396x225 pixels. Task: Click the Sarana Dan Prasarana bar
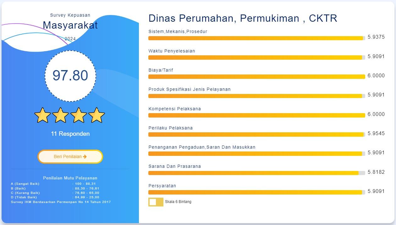256,173
